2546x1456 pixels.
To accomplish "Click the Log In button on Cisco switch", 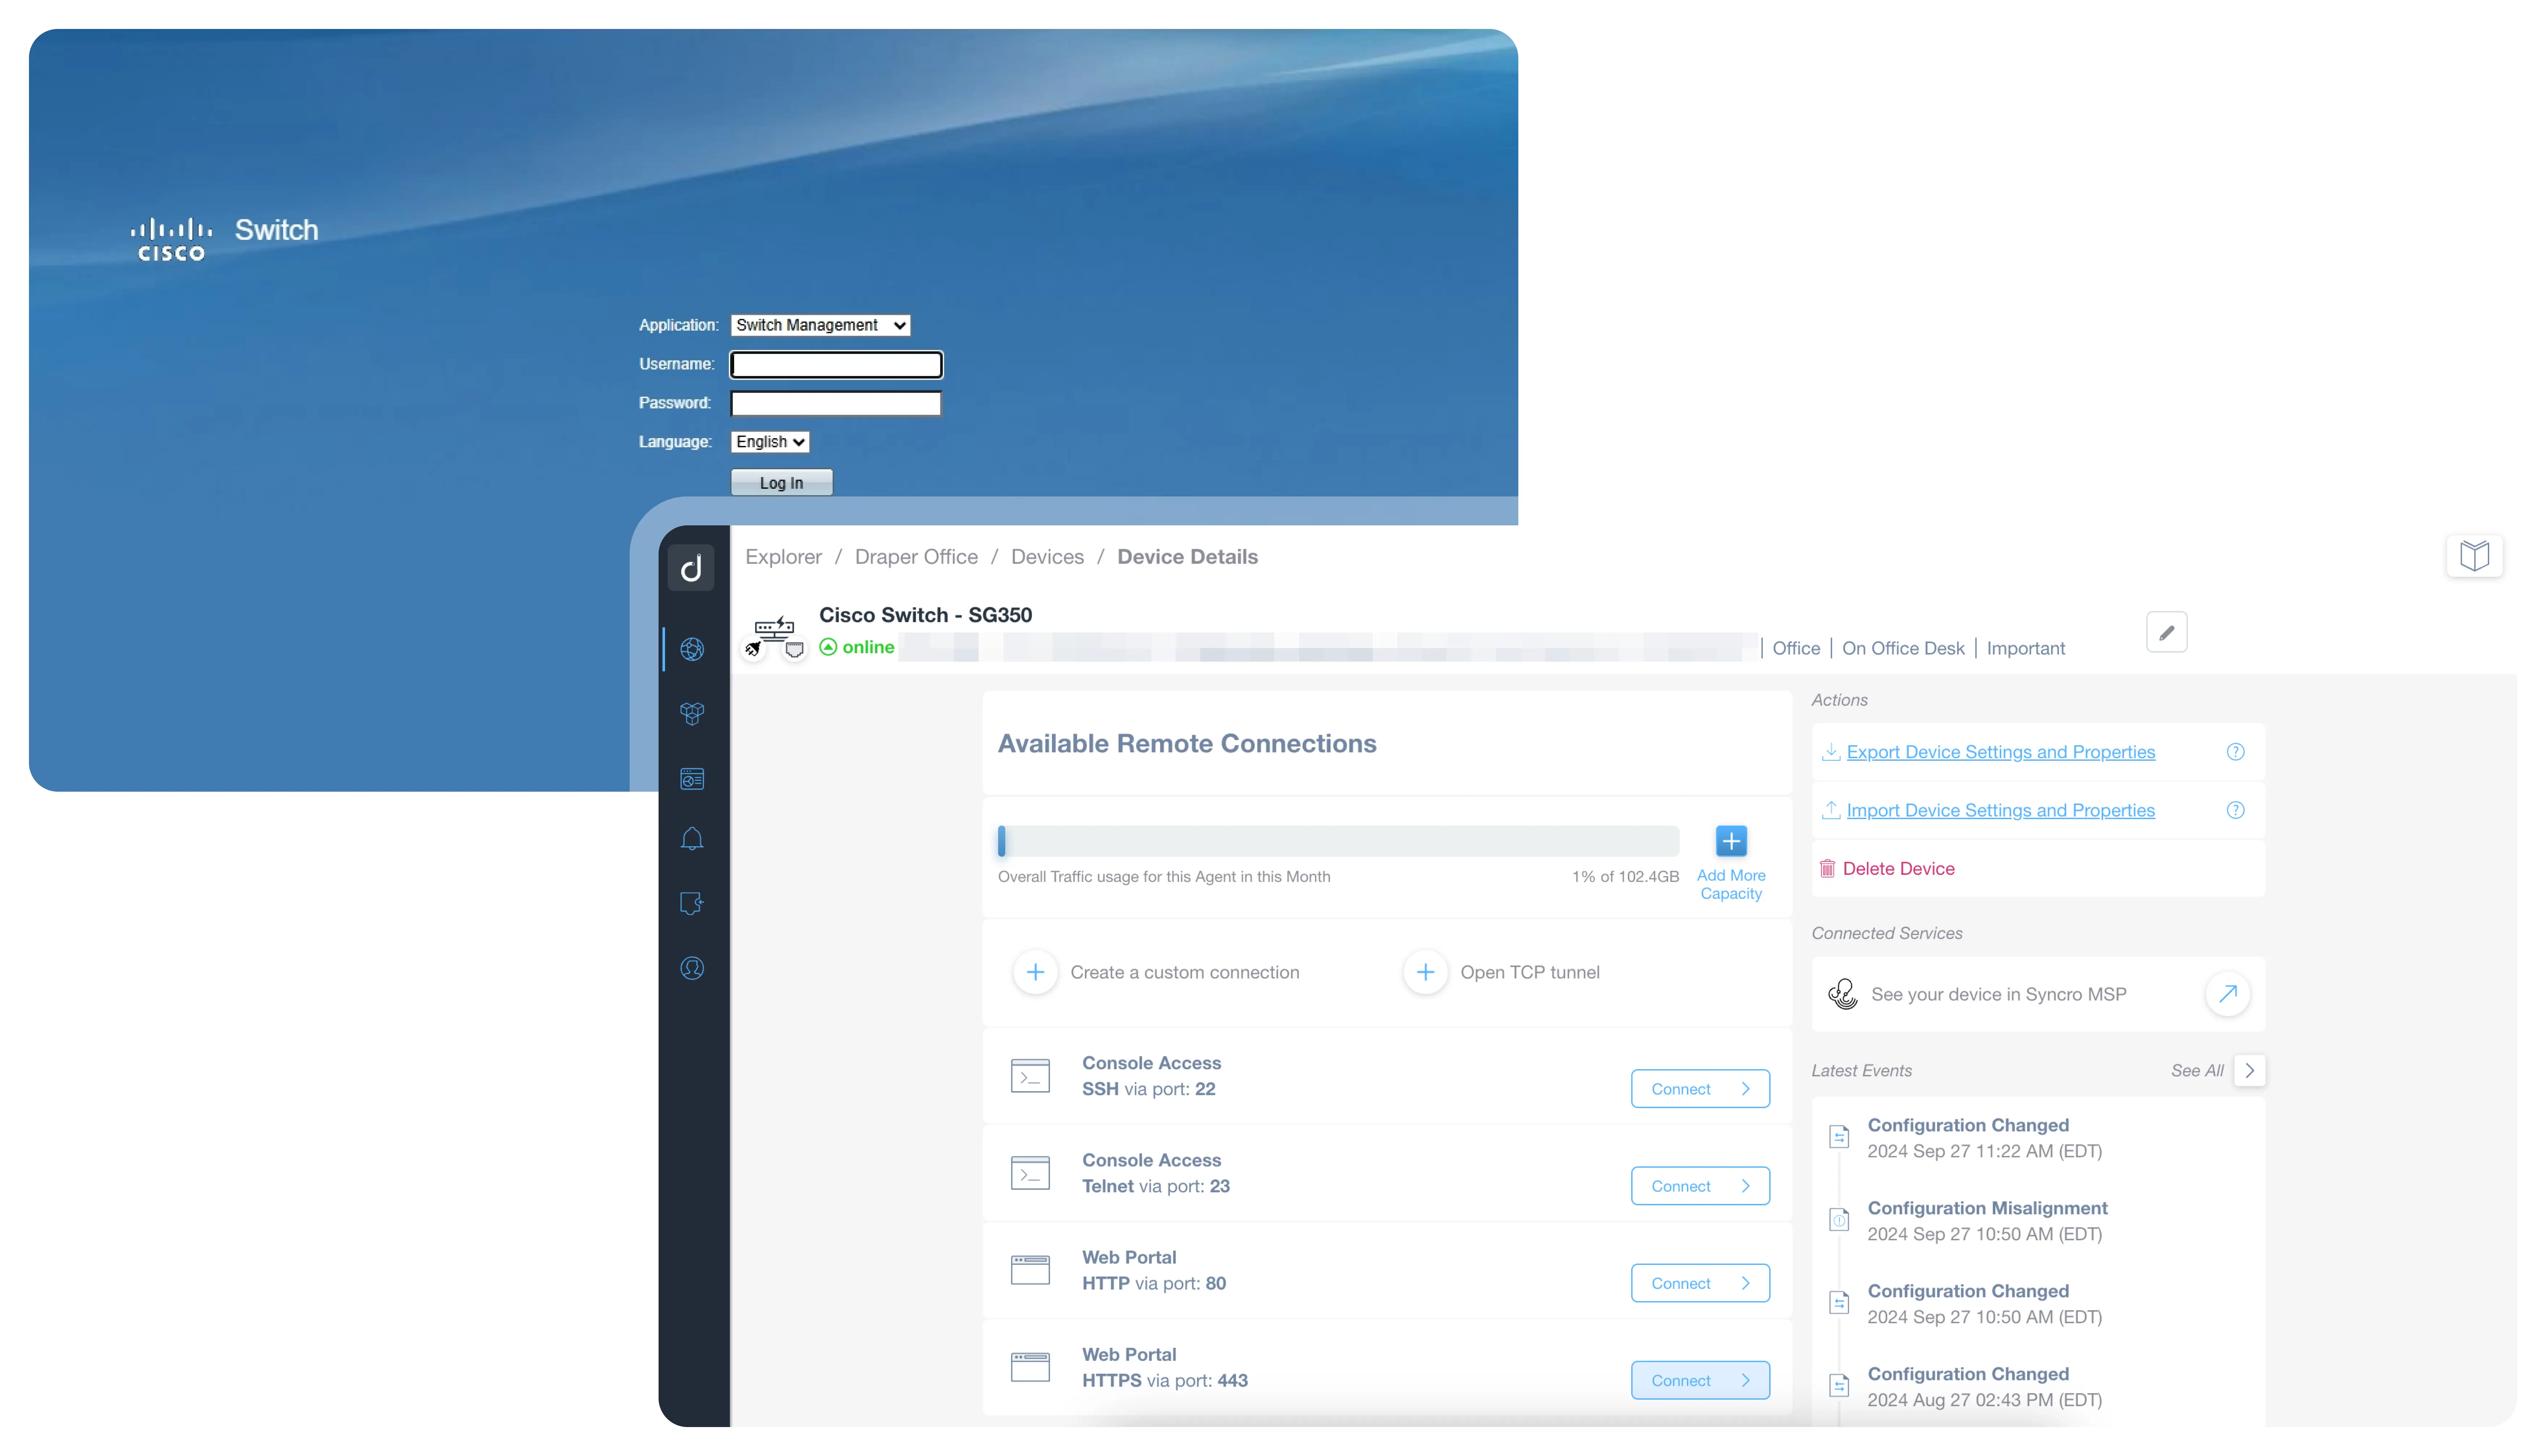I will (x=782, y=482).
